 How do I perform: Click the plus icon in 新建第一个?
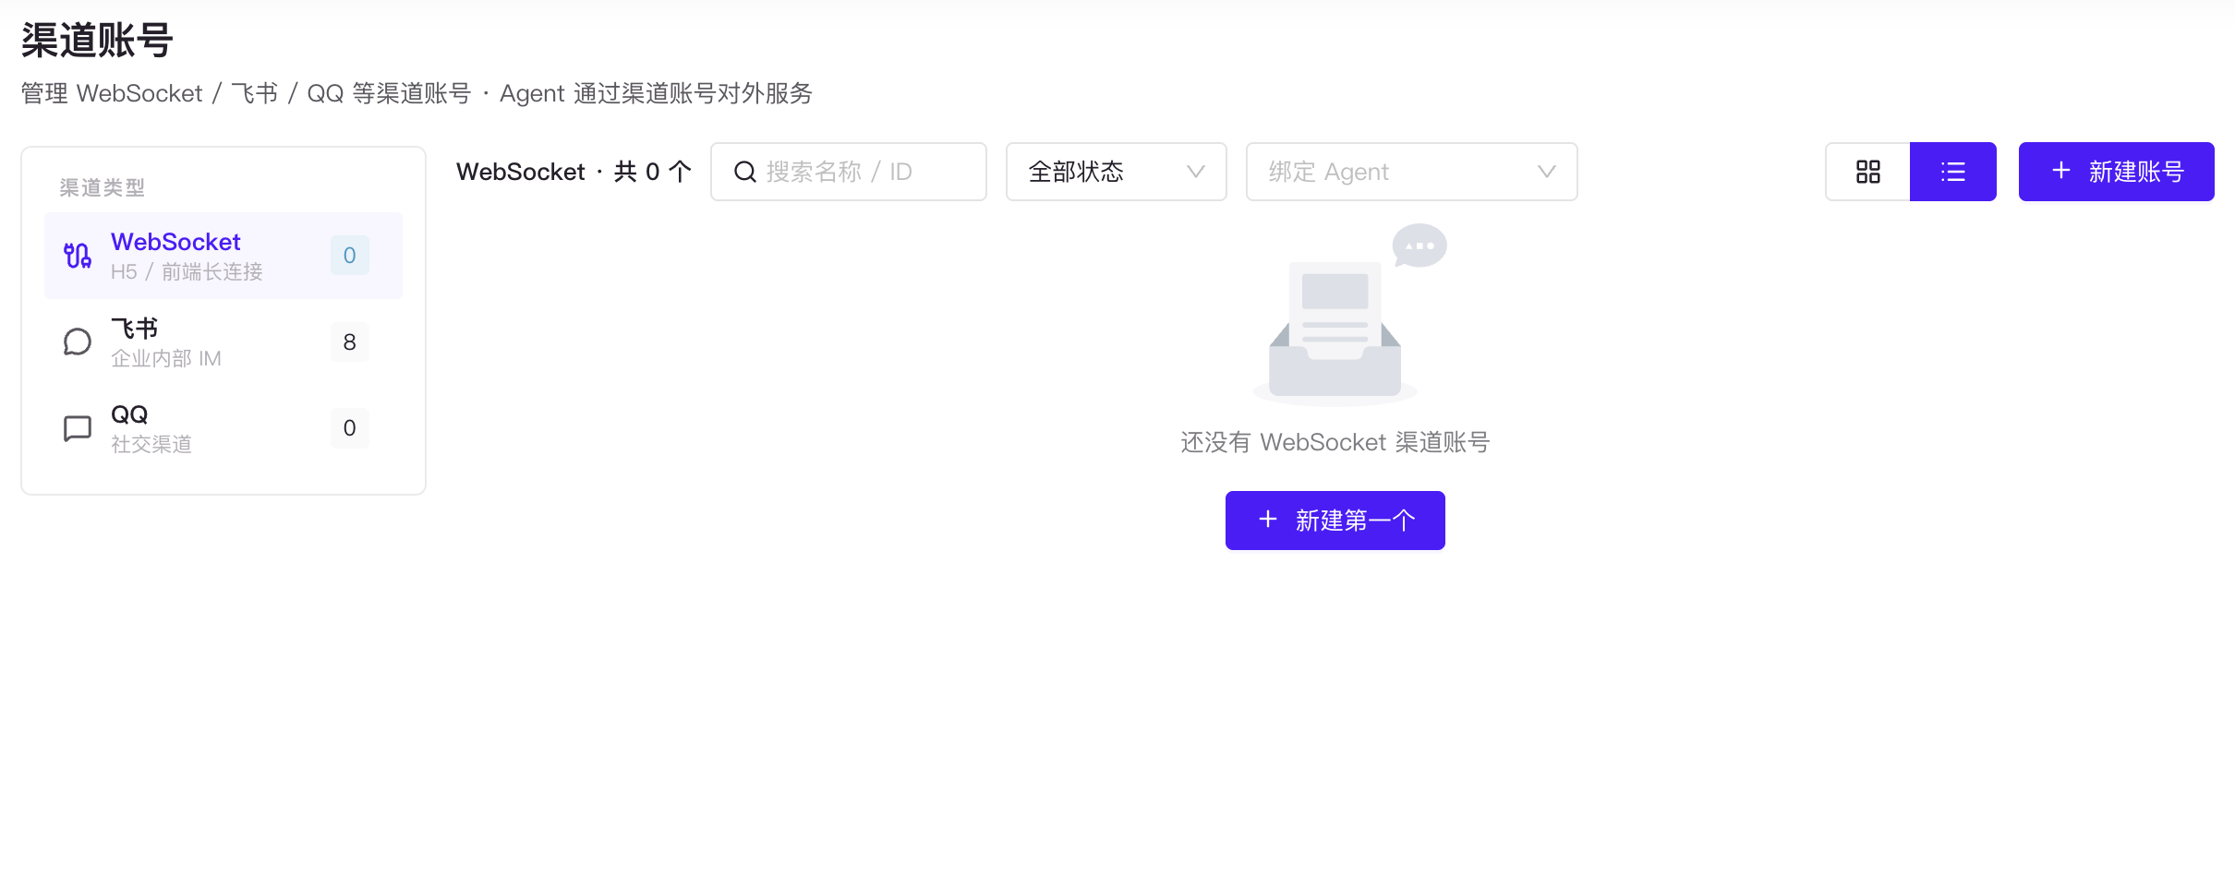pos(1268,520)
